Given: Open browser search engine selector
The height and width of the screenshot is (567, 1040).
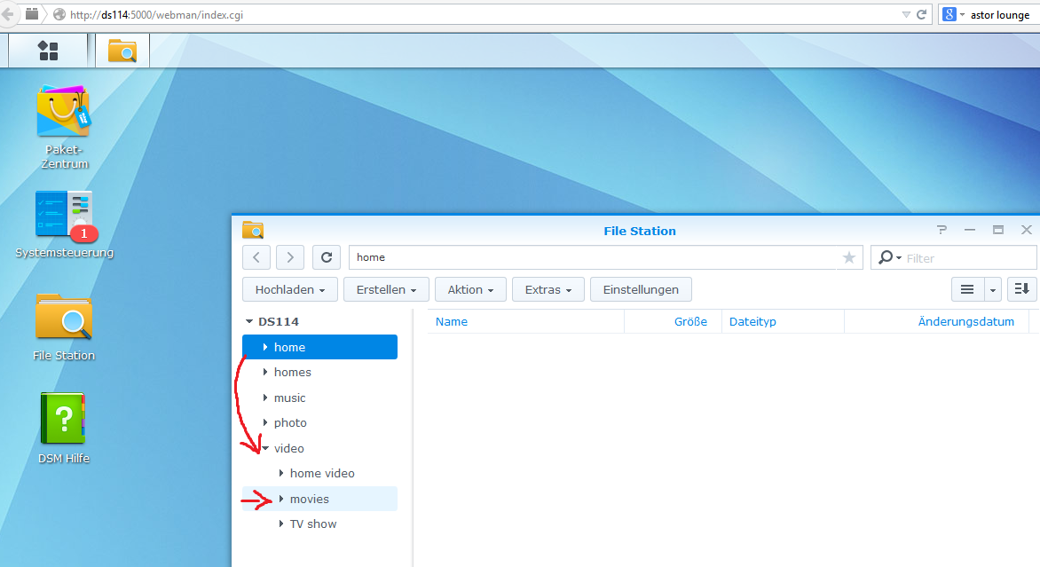Looking at the screenshot, I should click(953, 14).
